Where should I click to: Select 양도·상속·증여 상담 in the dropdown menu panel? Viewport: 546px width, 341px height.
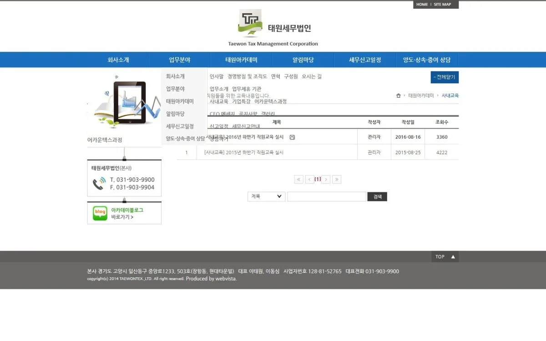click(185, 139)
